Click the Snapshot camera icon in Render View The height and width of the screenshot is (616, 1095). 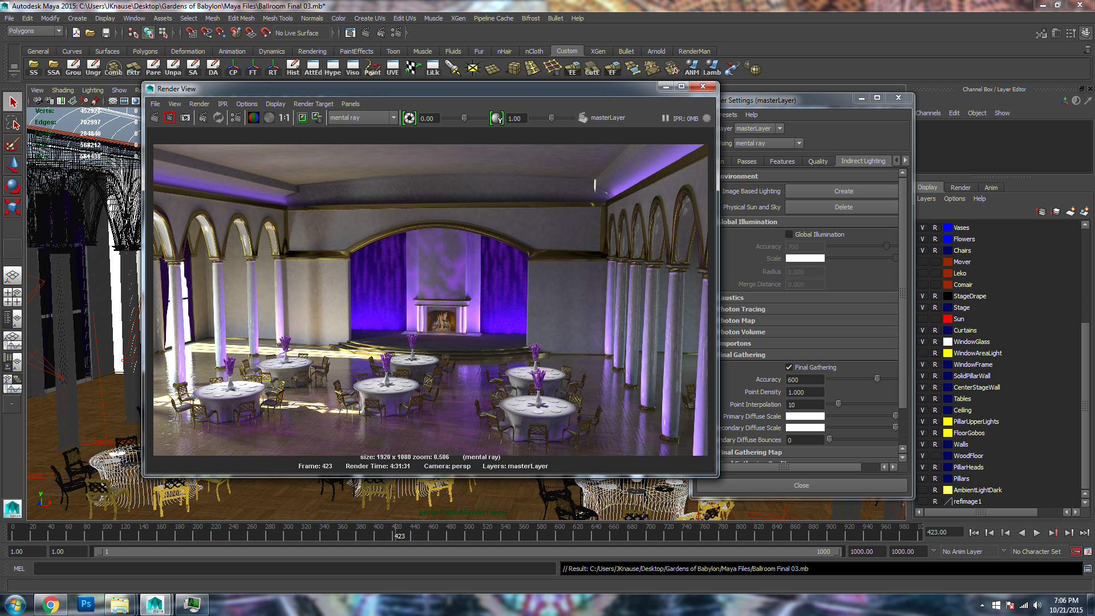pos(185,117)
